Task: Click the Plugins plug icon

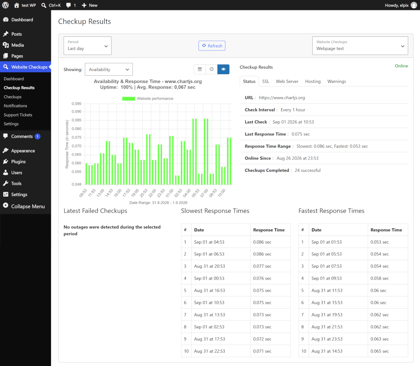Action: coord(6,162)
